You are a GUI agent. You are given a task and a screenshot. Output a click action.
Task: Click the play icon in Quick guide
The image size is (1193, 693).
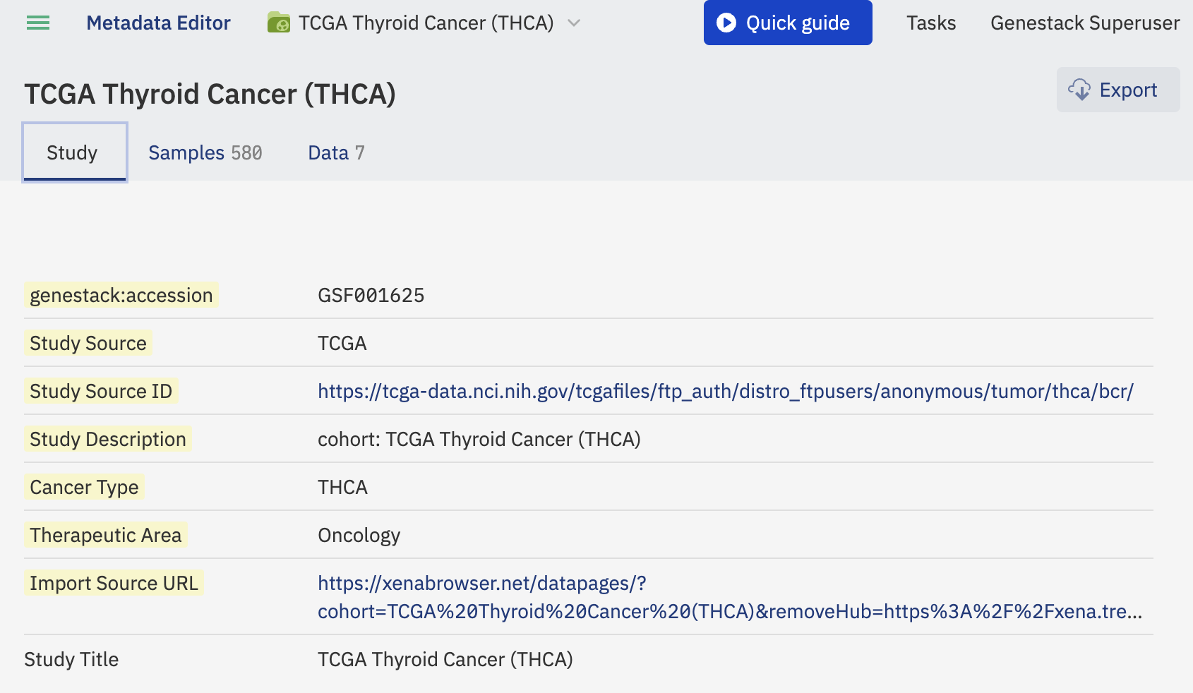tap(726, 23)
